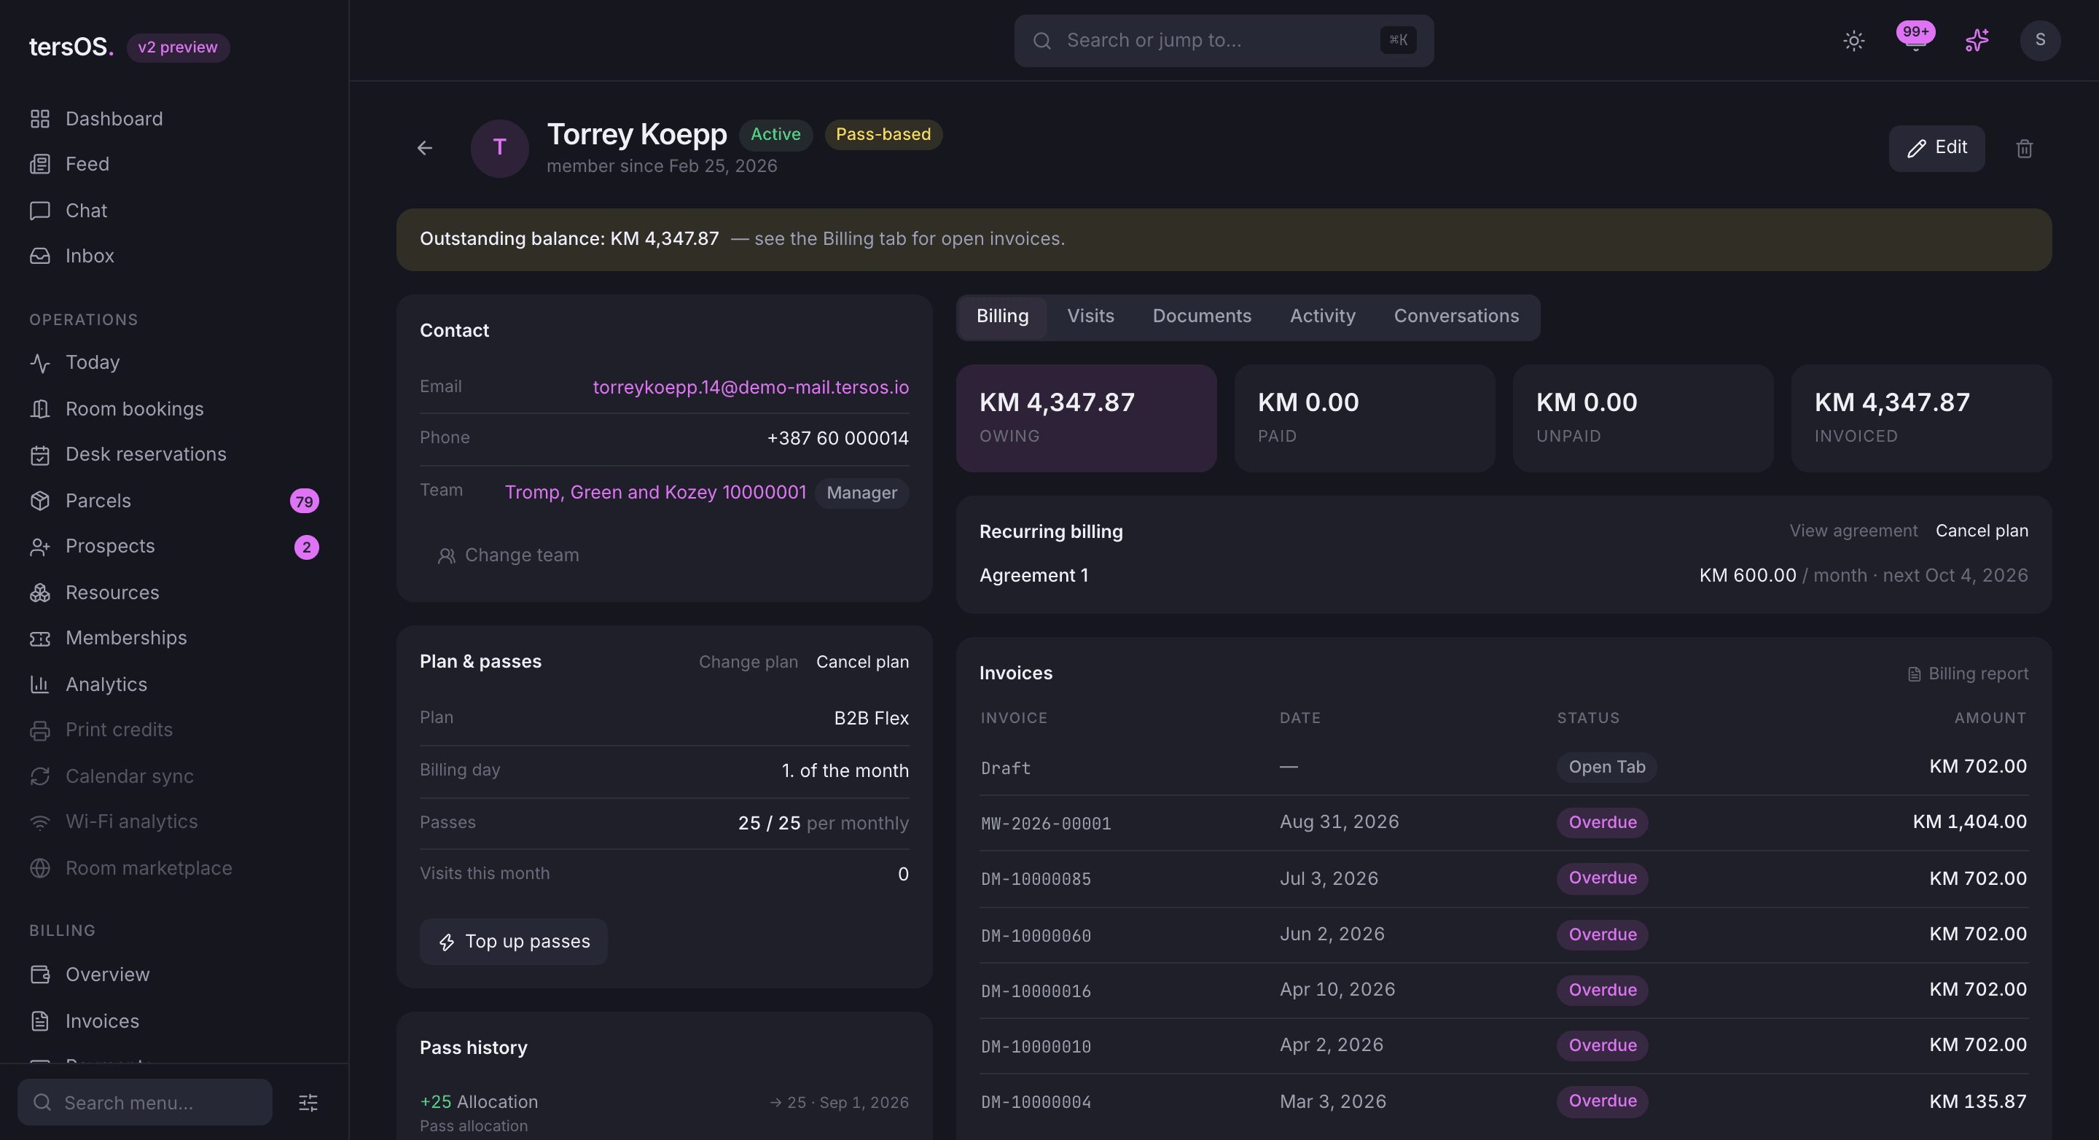Delete member using the trash icon
Image resolution: width=2099 pixels, height=1140 pixels.
[x=2024, y=148]
